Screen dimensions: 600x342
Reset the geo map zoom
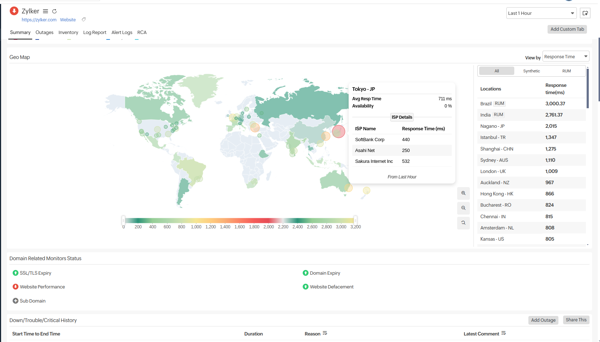[x=463, y=223]
